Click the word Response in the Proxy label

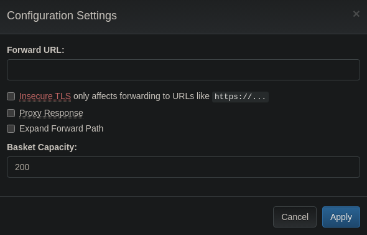point(63,113)
